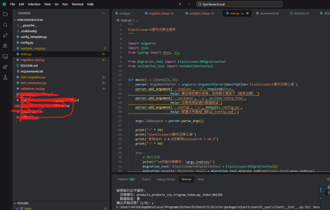Open the Terminal menu
This screenshot has width=330, height=210.
77,4
